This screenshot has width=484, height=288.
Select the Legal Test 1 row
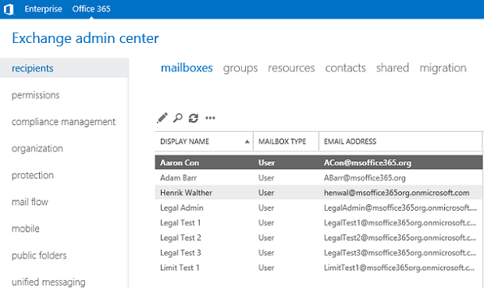(319, 222)
